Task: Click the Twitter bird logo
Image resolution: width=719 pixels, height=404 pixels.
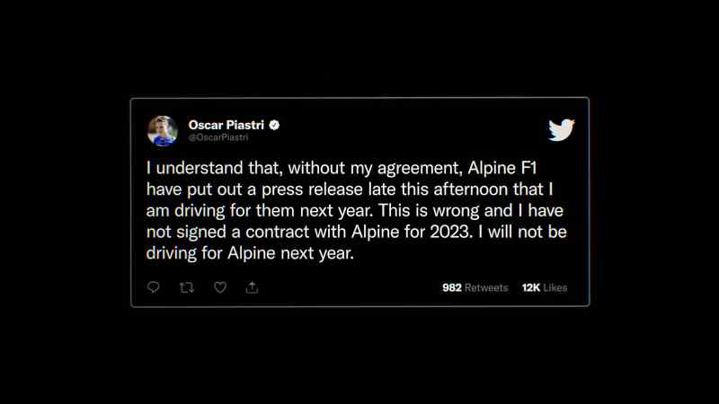Action: [561, 130]
